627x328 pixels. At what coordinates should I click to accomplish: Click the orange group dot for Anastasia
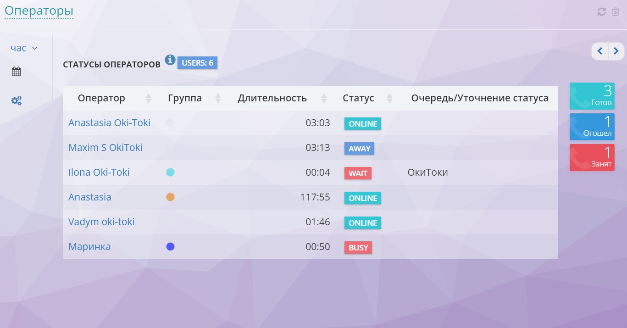tap(170, 197)
